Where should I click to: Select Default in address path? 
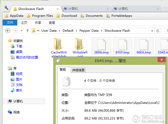(68, 31)
